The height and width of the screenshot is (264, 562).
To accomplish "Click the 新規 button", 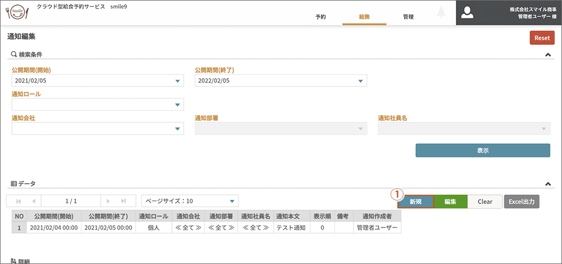I will [416, 202].
